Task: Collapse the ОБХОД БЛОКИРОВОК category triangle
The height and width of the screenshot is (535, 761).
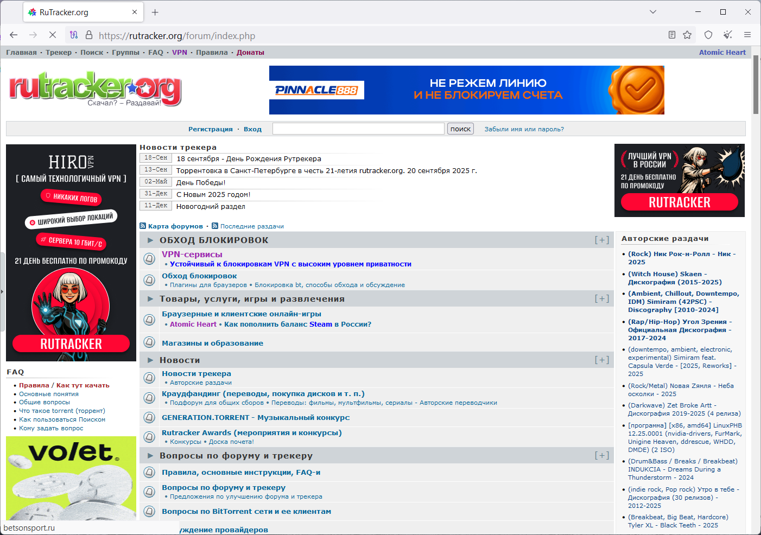Action: pyautogui.click(x=150, y=240)
